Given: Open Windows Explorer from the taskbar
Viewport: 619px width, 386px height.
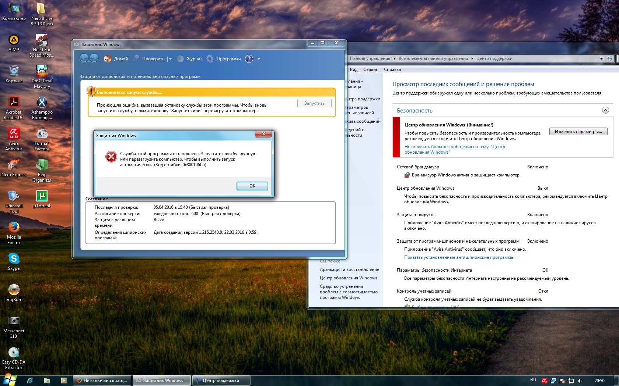Looking at the screenshot, I should pyautogui.click(x=47, y=380).
